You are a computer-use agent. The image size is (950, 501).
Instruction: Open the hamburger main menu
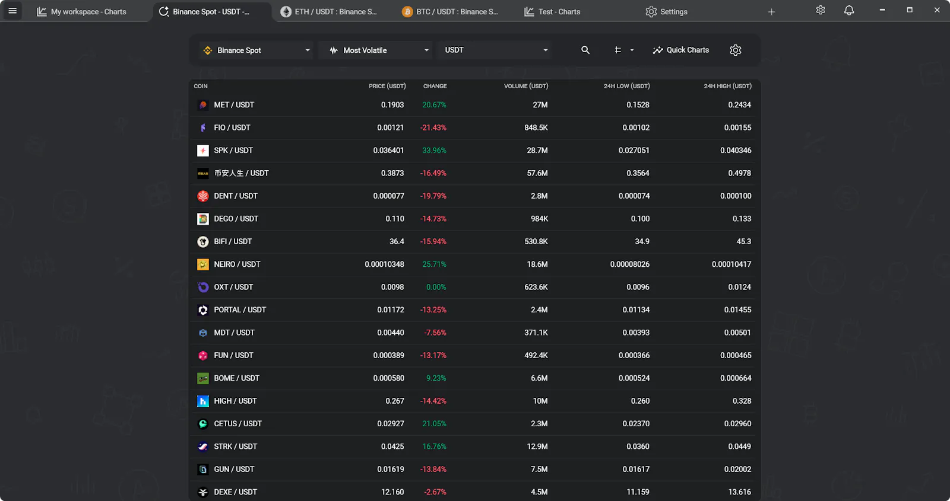12,11
